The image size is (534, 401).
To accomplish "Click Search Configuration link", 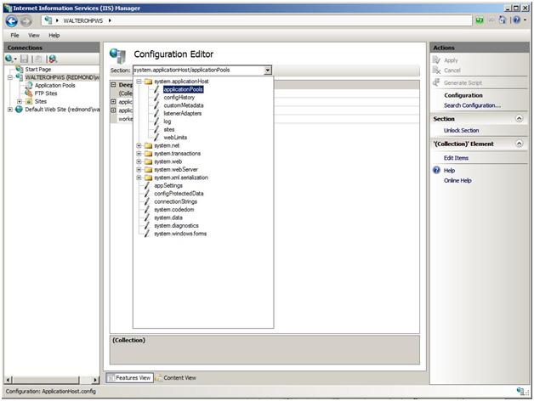I will point(472,105).
